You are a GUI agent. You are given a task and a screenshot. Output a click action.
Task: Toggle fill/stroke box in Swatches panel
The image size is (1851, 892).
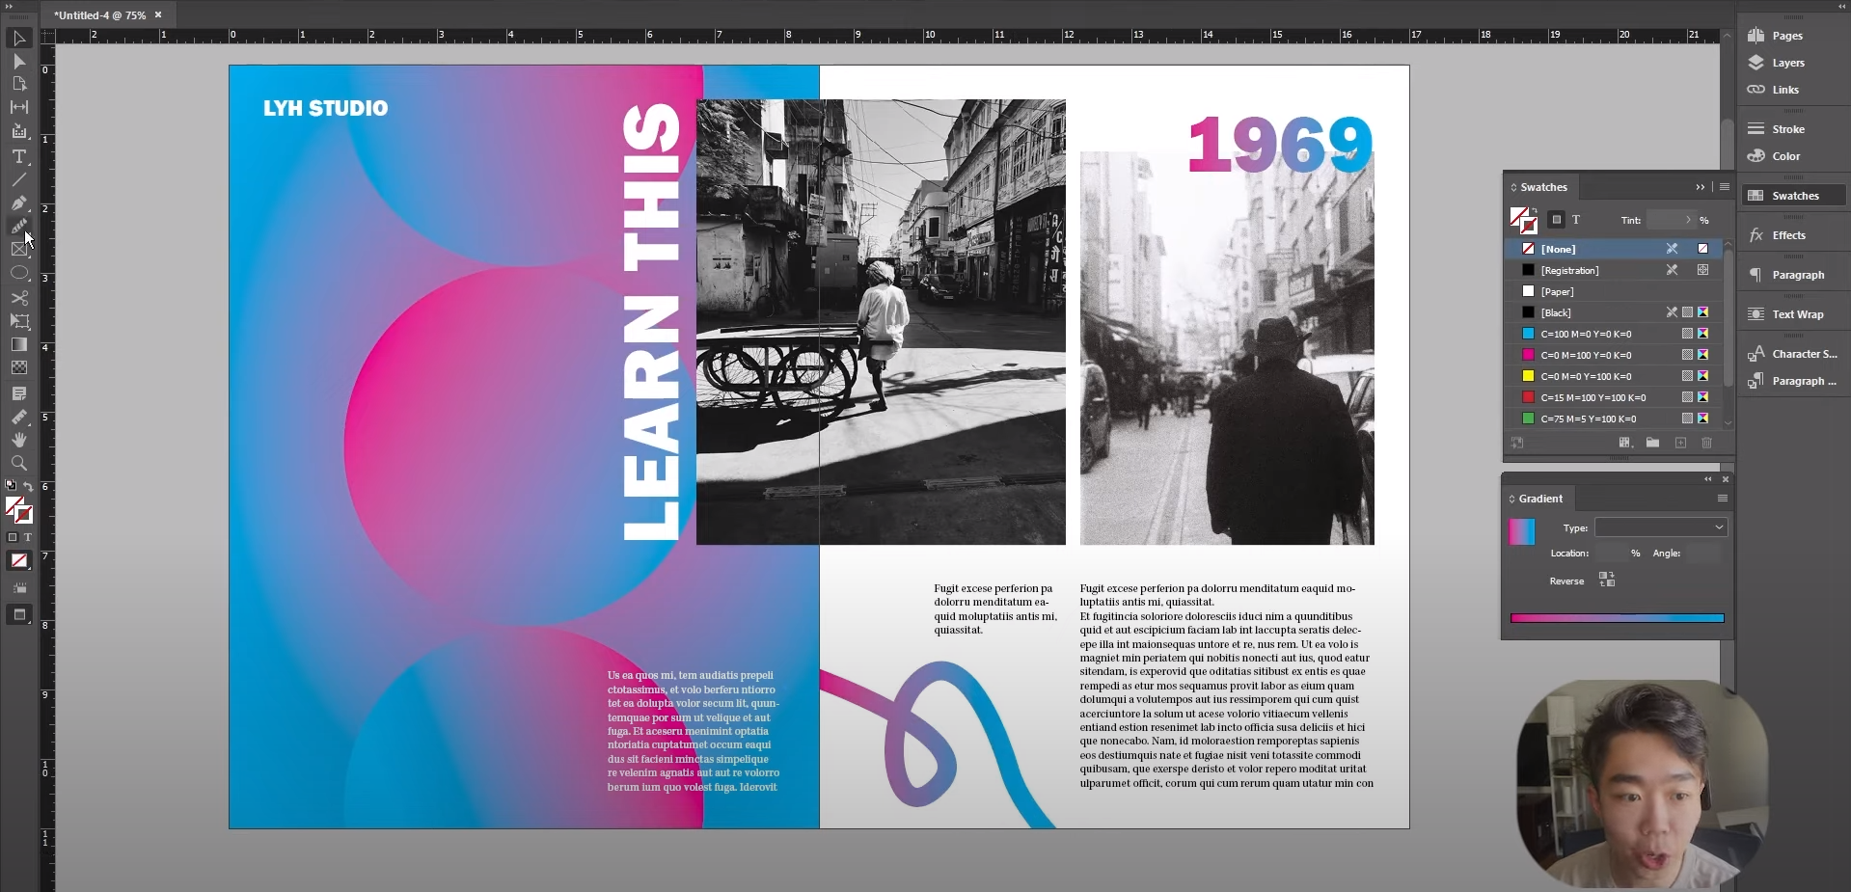pyautogui.click(x=1523, y=220)
